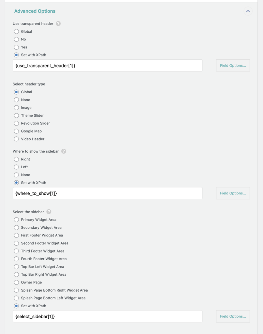Click the {where_to_show[1]} input field
This screenshot has width=263, height=334.
(108, 193)
